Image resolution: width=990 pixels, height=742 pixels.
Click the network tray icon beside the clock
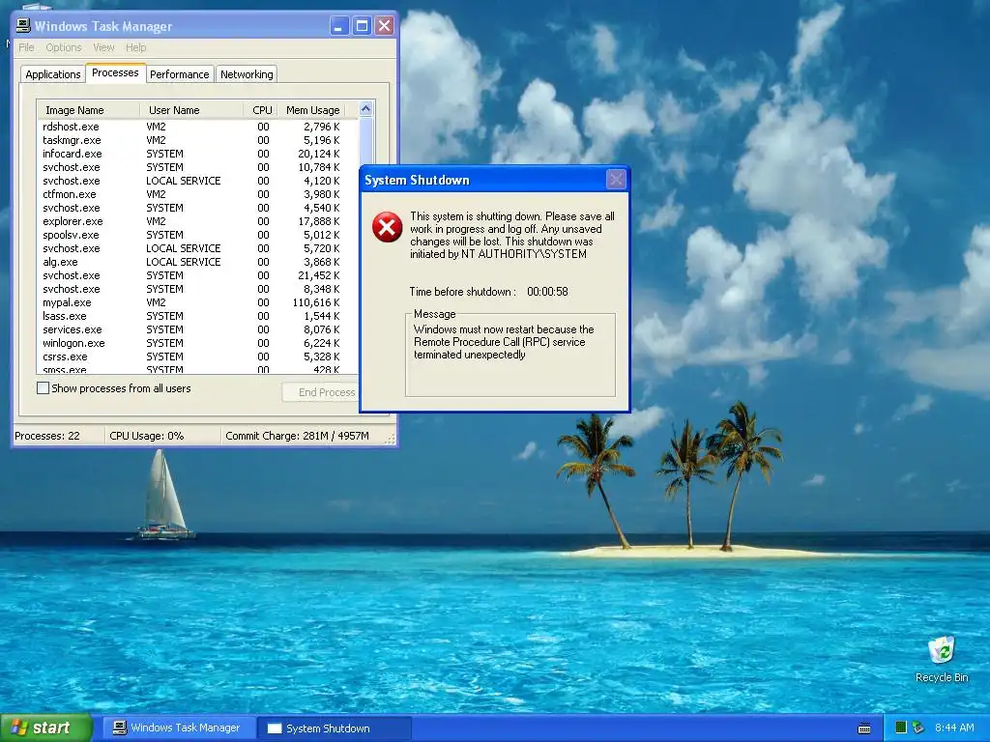pos(918,728)
